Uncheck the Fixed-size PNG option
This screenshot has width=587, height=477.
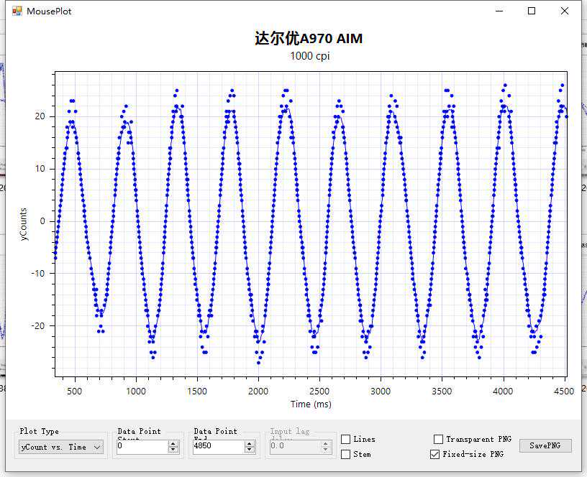point(434,454)
